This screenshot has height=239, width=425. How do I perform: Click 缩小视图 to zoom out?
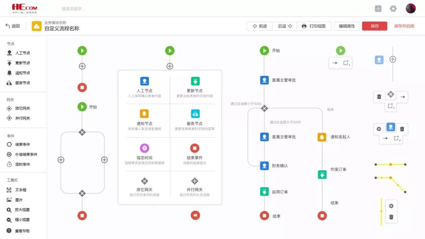click(22, 220)
